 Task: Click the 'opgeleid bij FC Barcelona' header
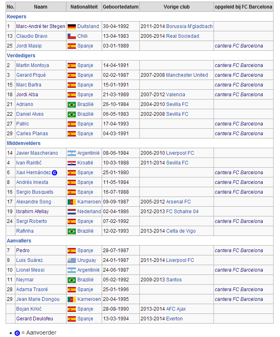pyautogui.click(x=243, y=7)
